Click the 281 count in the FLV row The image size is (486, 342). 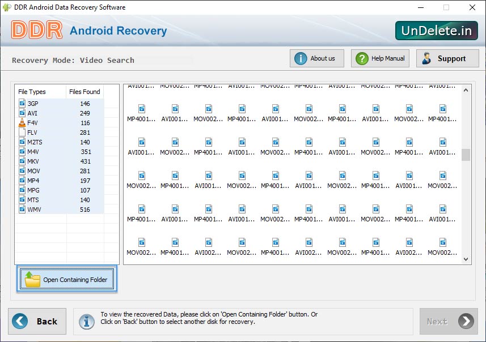[x=85, y=132]
